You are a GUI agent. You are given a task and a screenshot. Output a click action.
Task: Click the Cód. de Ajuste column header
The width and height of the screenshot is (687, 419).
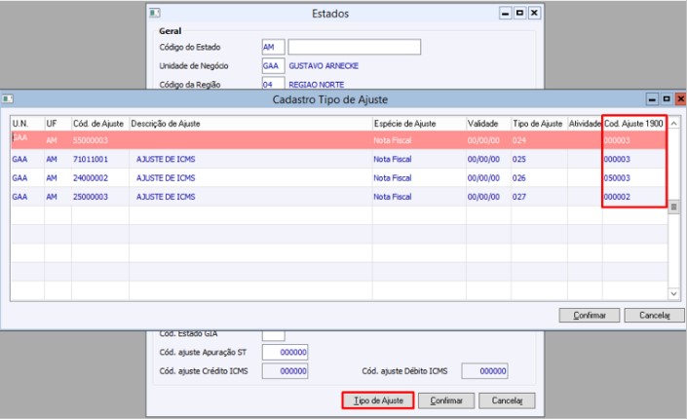(x=100, y=124)
